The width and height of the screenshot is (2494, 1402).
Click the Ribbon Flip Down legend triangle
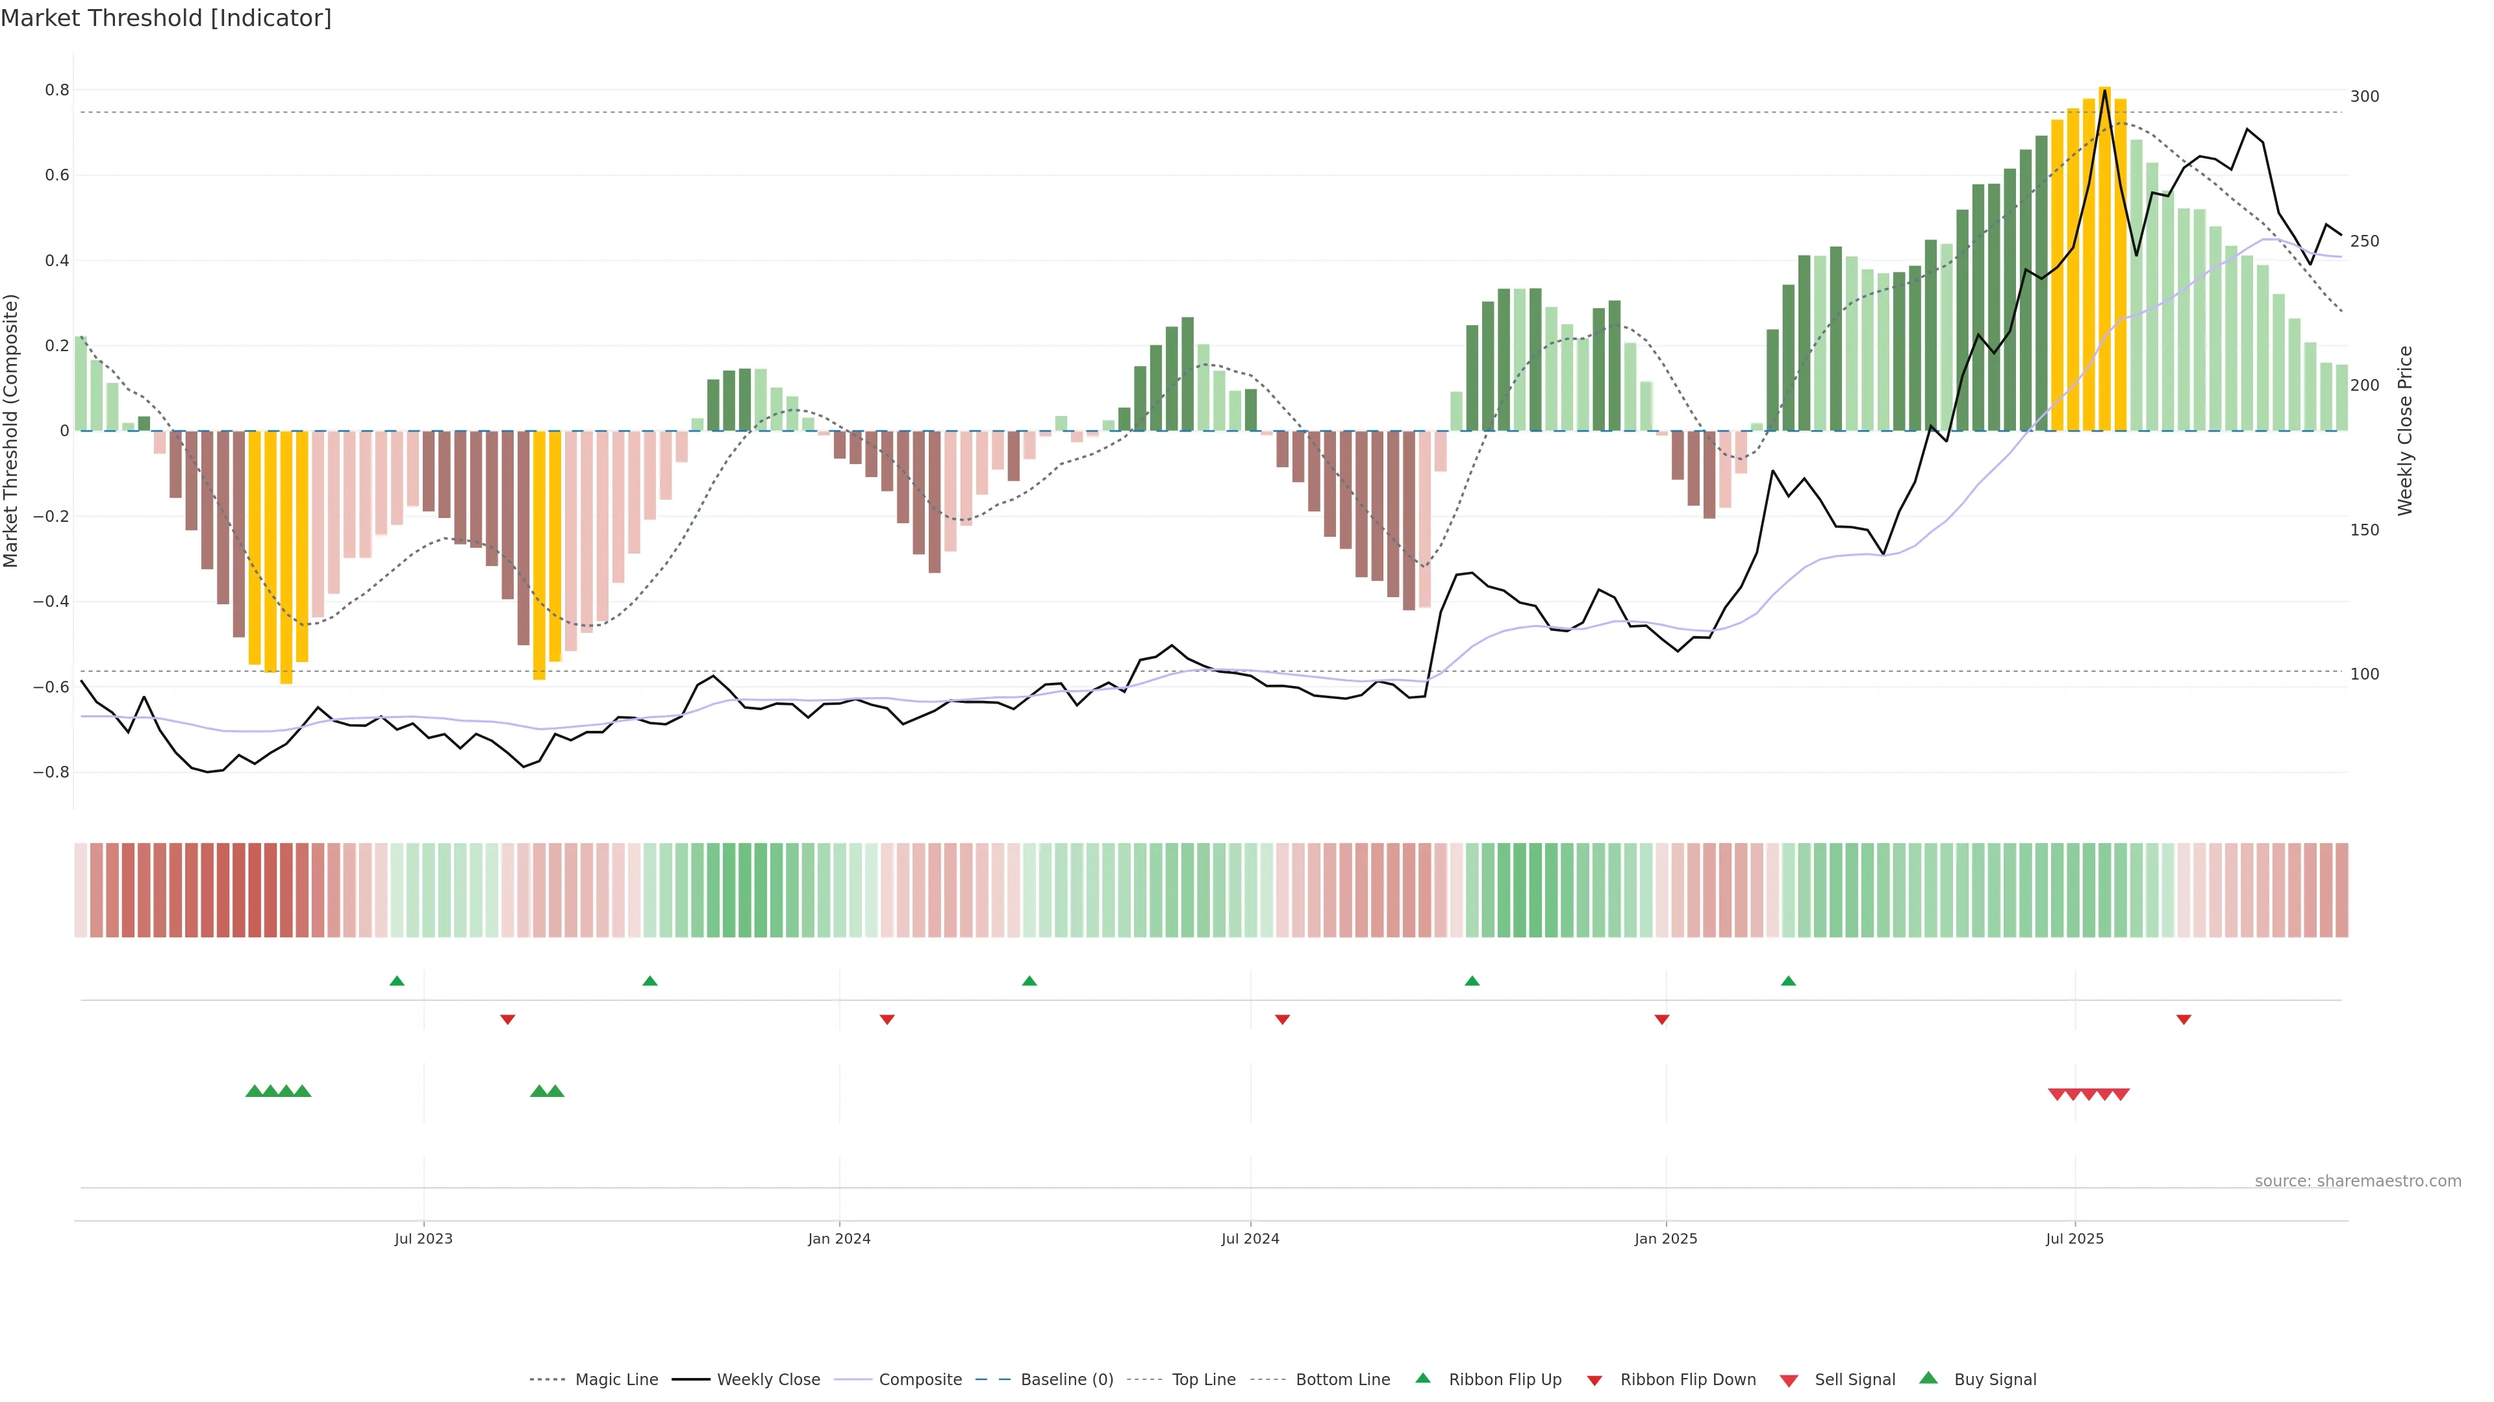[1594, 1381]
